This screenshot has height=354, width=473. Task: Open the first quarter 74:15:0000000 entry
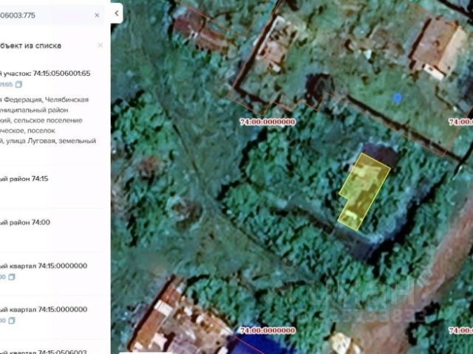click(x=44, y=266)
